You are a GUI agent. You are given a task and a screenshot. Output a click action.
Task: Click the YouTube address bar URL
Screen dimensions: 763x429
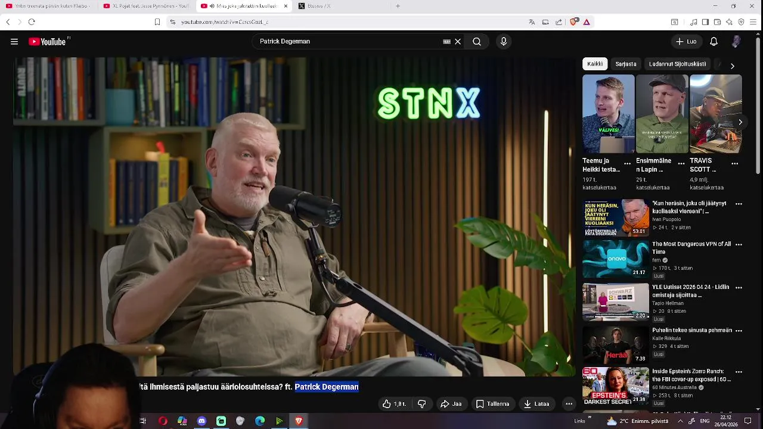(x=225, y=22)
